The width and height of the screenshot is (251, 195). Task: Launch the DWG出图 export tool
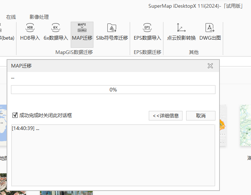(x=210, y=32)
